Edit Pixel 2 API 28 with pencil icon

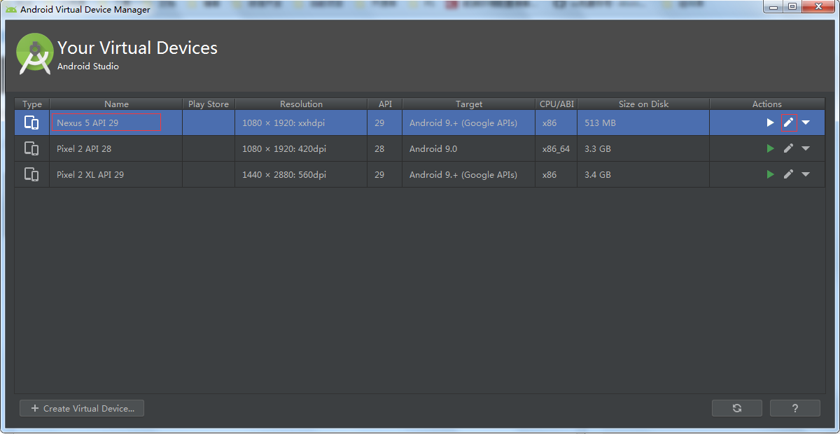(x=788, y=148)
